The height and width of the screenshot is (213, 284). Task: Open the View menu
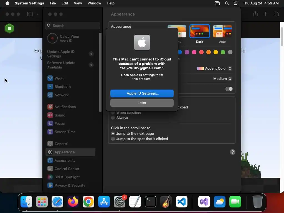tap(78, 3)
